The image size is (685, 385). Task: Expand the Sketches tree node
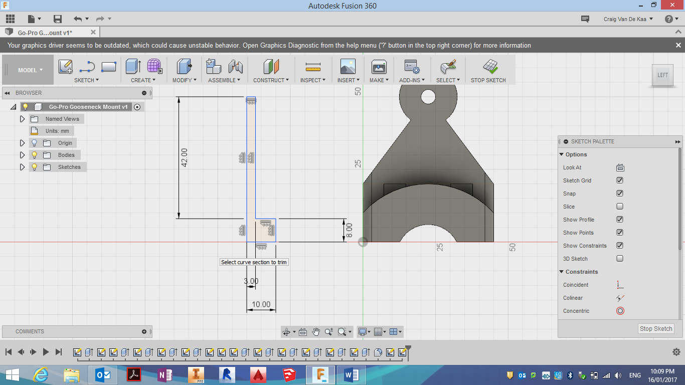pyautogui.click(x=22, y=167)
